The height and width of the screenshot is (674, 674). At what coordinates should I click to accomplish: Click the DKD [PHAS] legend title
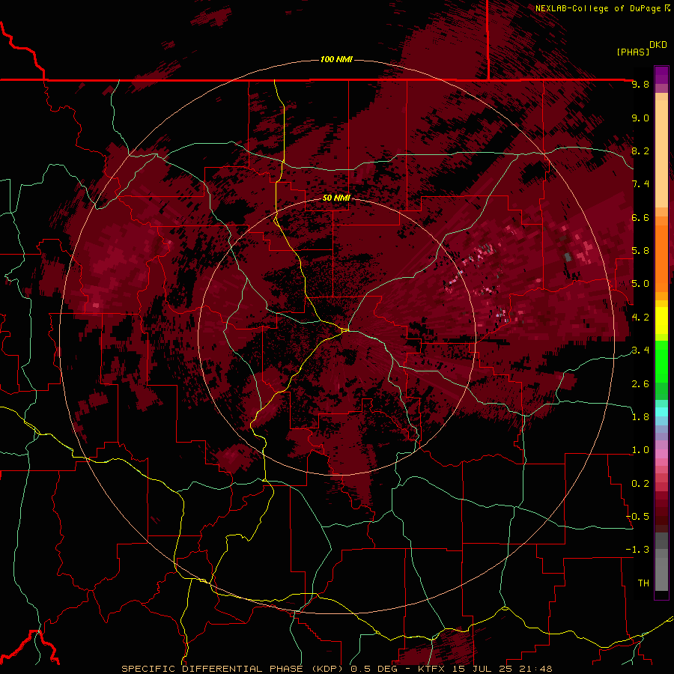[x=642, y=49]
